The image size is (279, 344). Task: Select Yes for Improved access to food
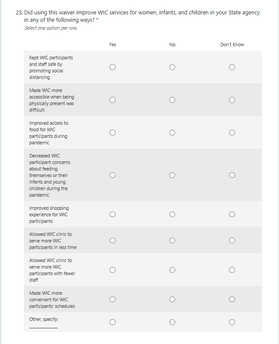[113, 133]
